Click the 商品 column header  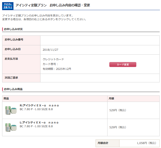6,99
